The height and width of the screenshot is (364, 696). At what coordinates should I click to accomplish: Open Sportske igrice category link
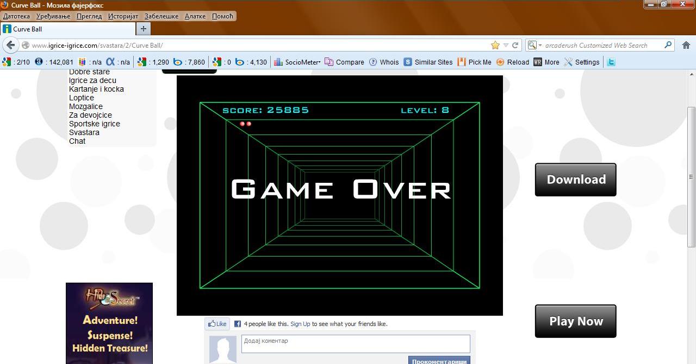tap(95, 124)
